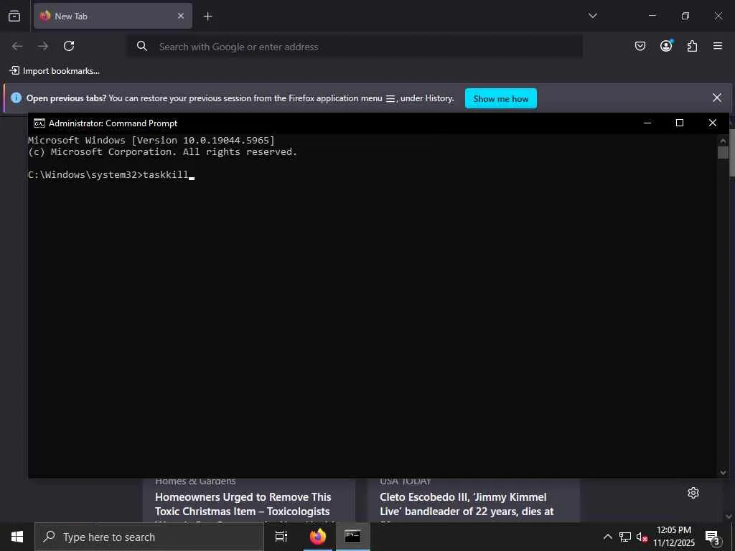Open Task View on taskbar
The height and width of the screenshot is (551, 735).
point(281,537)
